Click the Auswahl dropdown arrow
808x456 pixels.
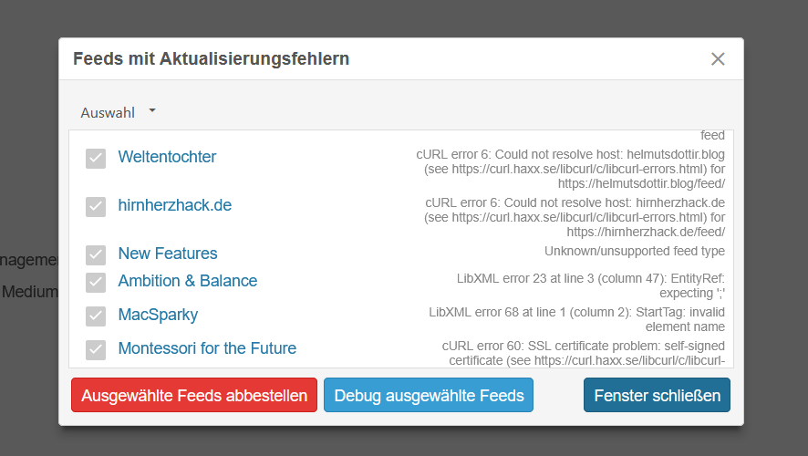[x=152, y=110]
